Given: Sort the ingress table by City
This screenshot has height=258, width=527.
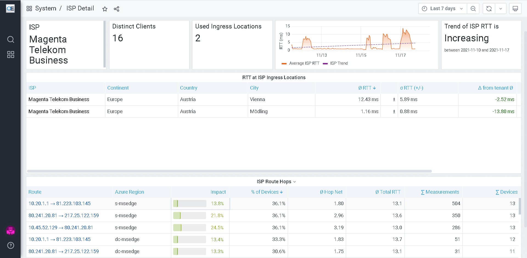Looking at the screenshot, I should point(254,88).
